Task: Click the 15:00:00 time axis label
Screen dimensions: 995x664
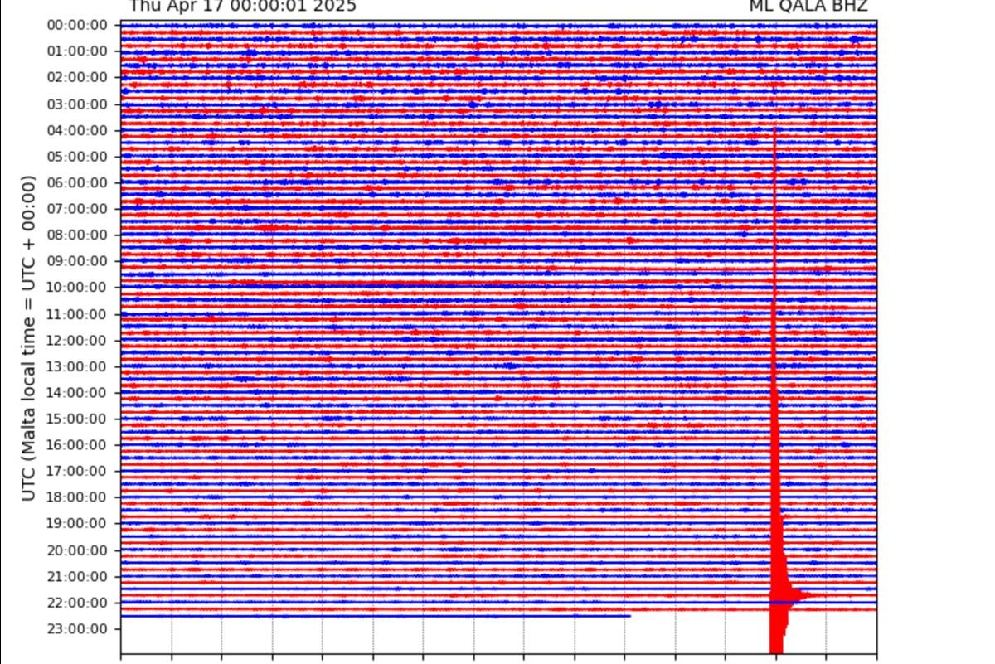Action: 77,419
